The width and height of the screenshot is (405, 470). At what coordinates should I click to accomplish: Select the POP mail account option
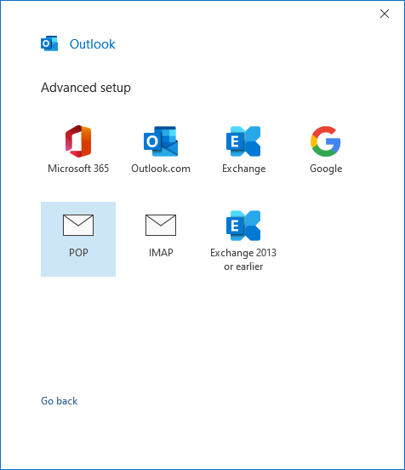[78, 239]
